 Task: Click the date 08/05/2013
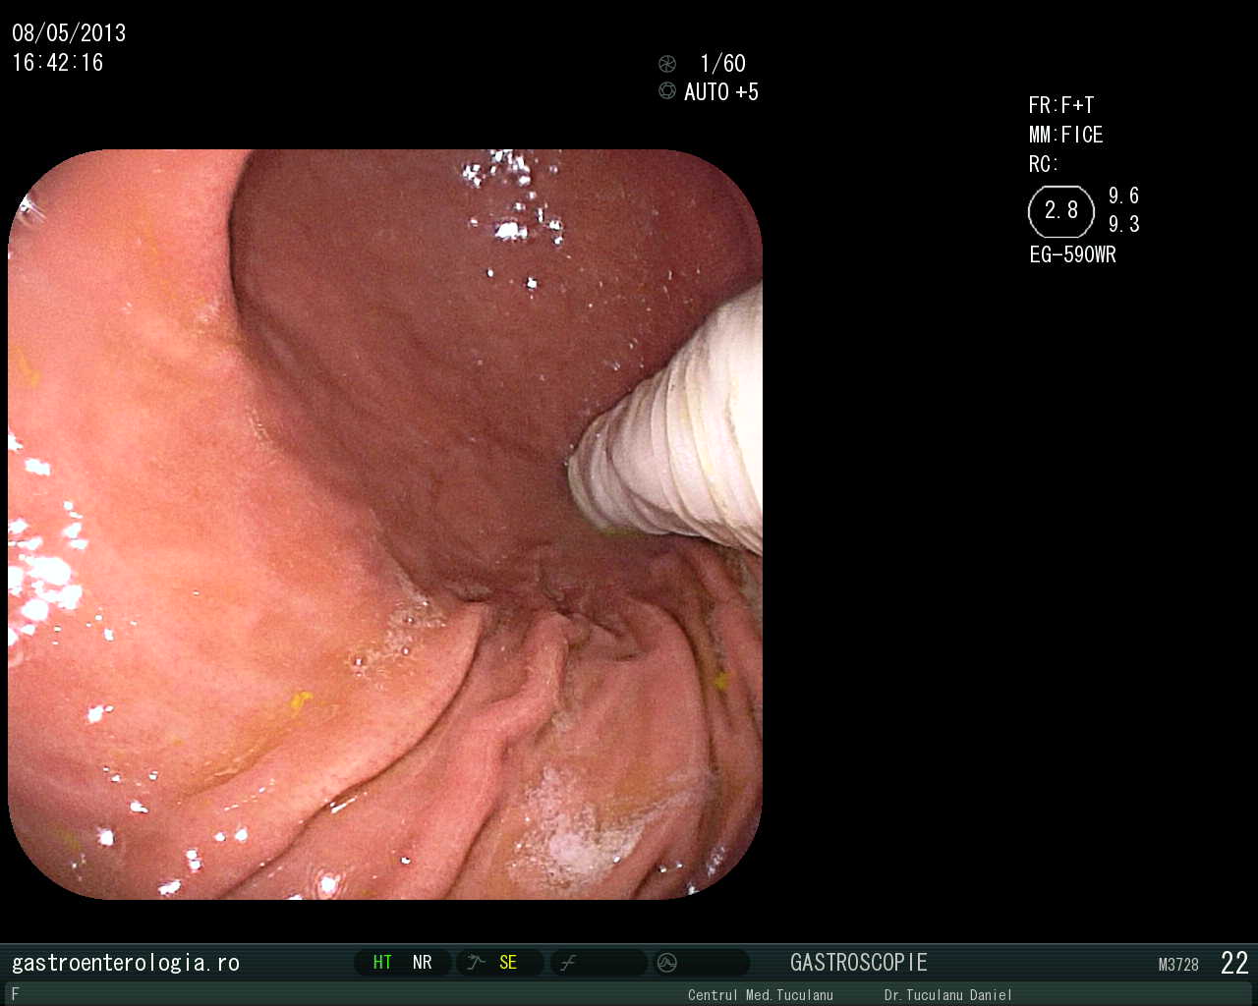[69, 33]
